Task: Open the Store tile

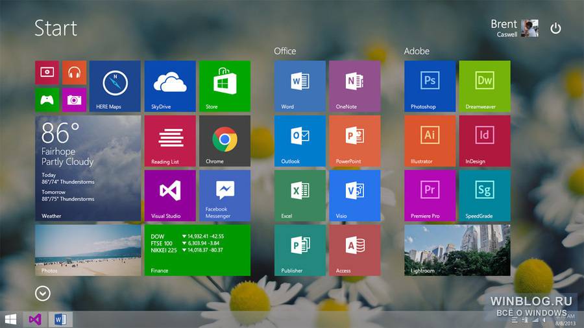Action: [x=225, y=86]
